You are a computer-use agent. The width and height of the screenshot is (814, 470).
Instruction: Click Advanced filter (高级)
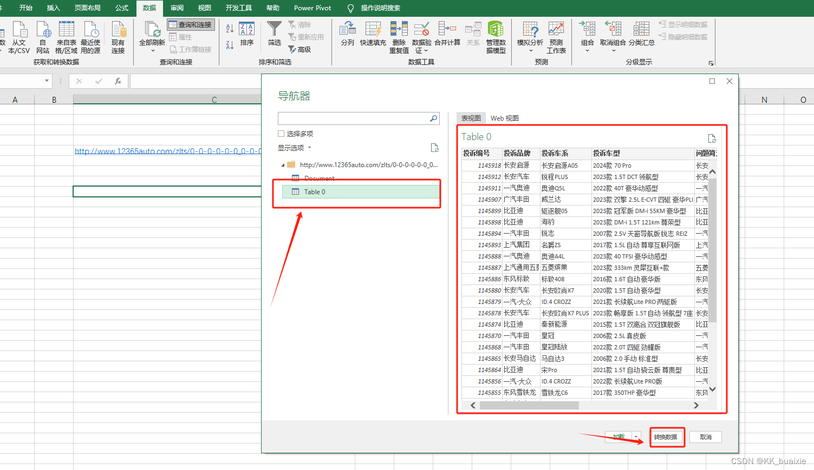[299, 49]
